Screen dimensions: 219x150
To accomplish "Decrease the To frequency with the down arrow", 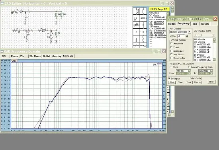I will tap(211, 73).
